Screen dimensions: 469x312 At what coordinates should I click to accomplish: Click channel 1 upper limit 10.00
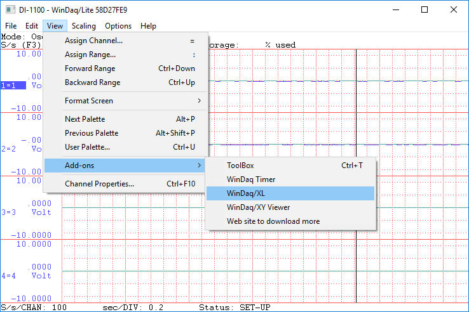tap(29, 54)
